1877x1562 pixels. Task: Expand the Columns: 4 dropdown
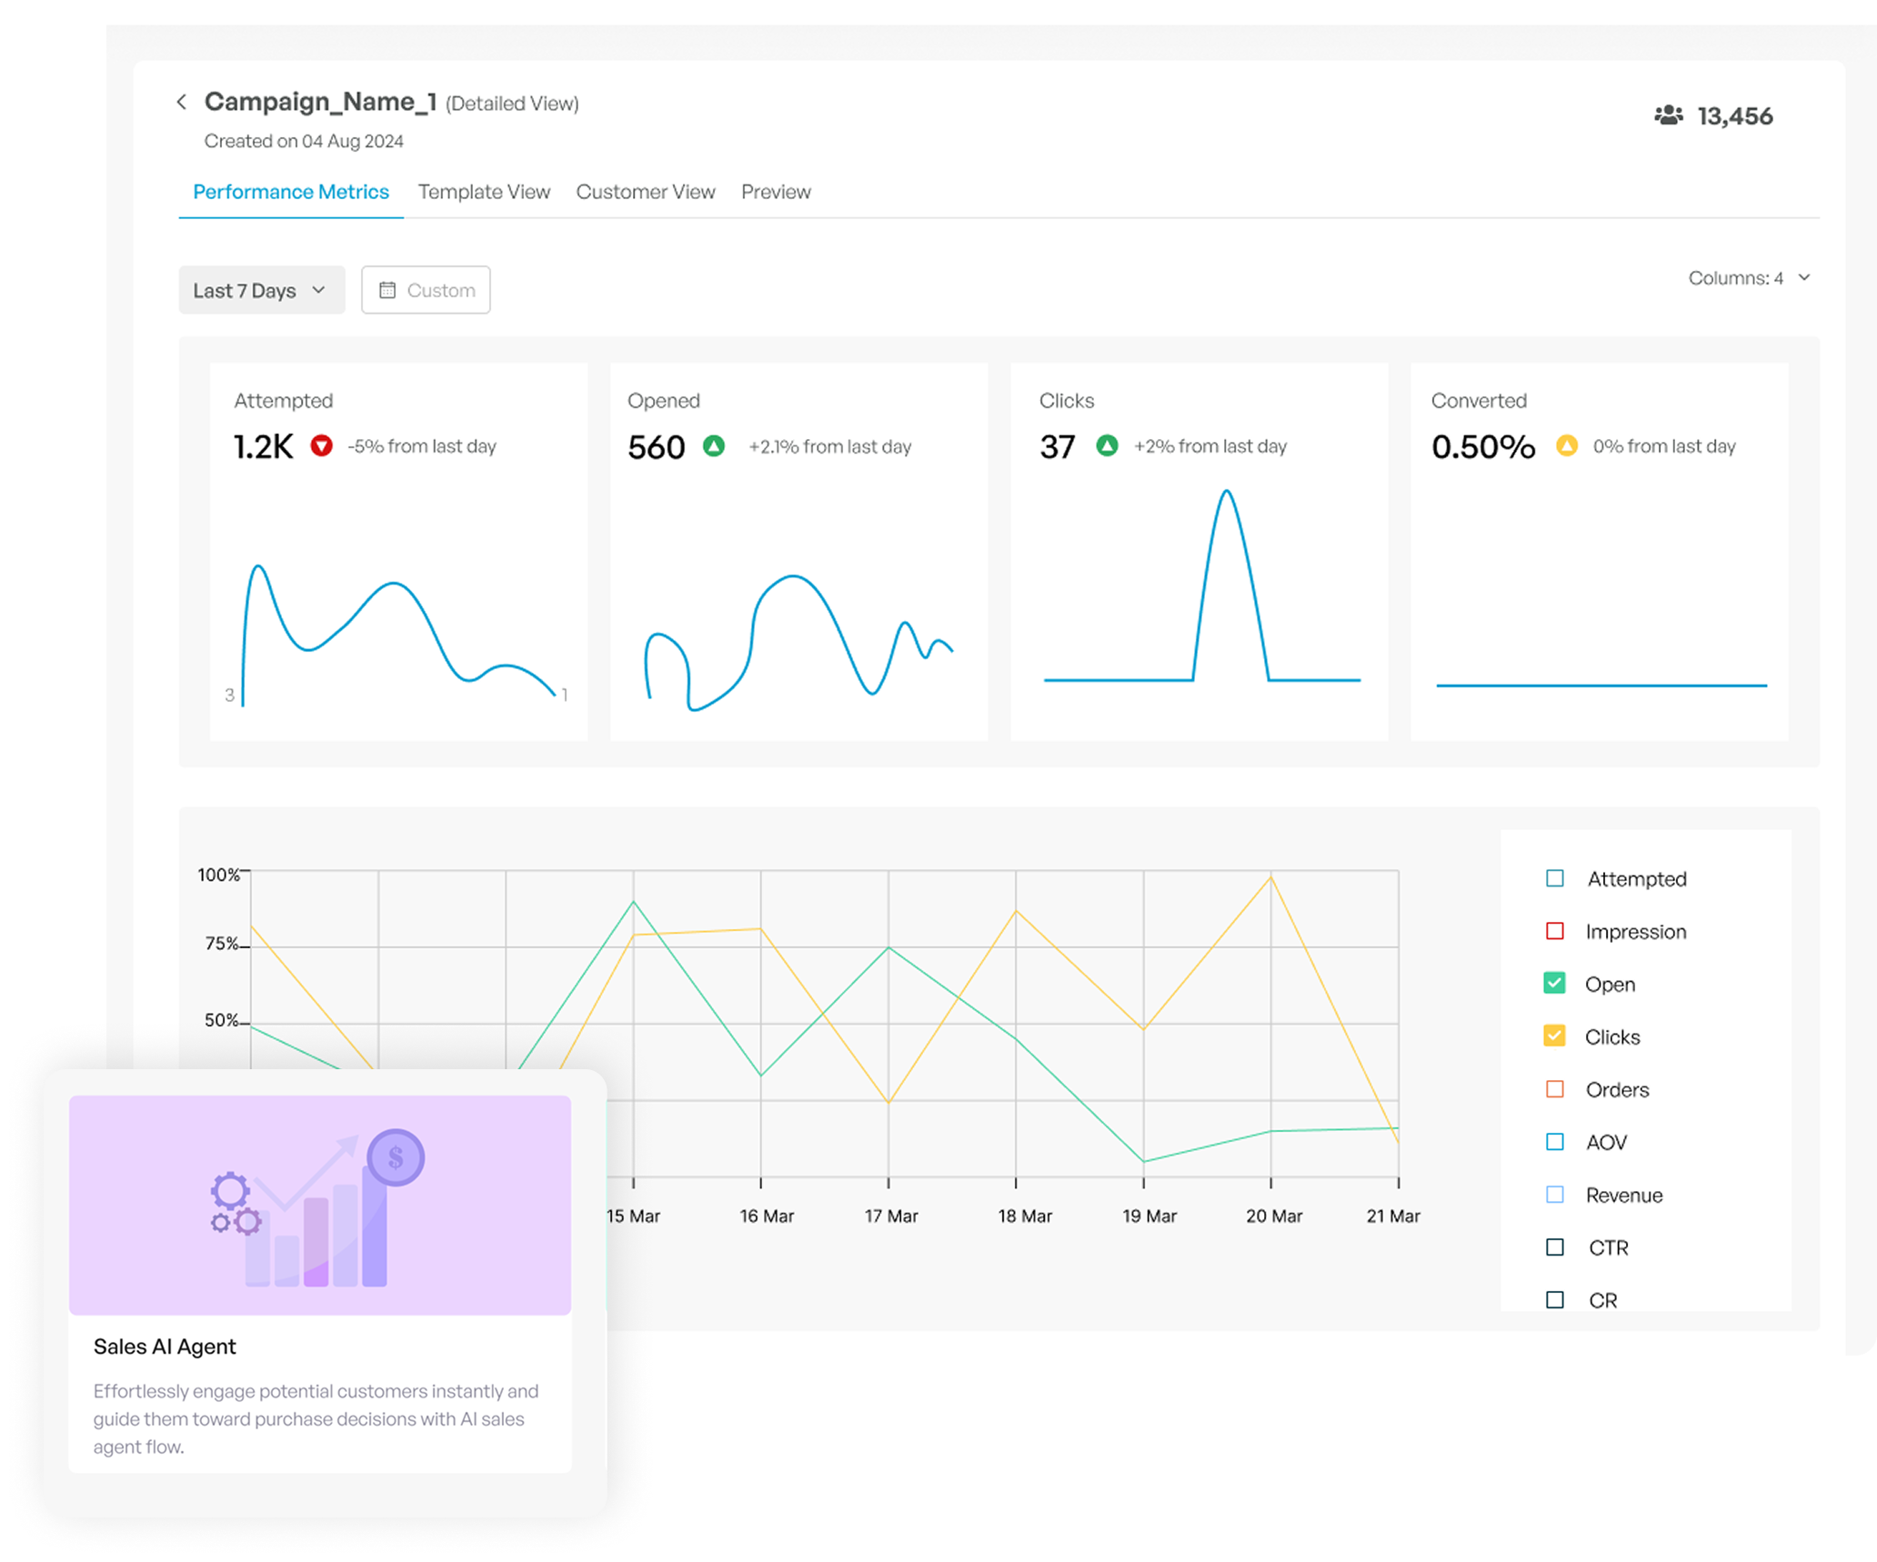click(1748, 278)
